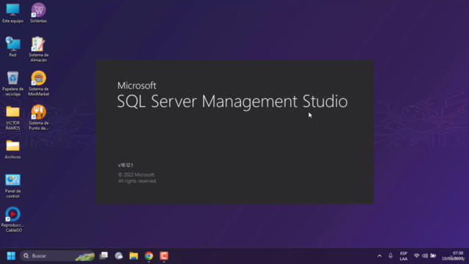Viewport: 469px width, 264px height.
Task: Show hidden tray icons chevron
Action: pos(380,256)
